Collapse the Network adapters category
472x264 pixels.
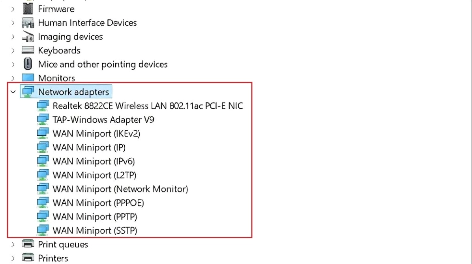(13, 92)
